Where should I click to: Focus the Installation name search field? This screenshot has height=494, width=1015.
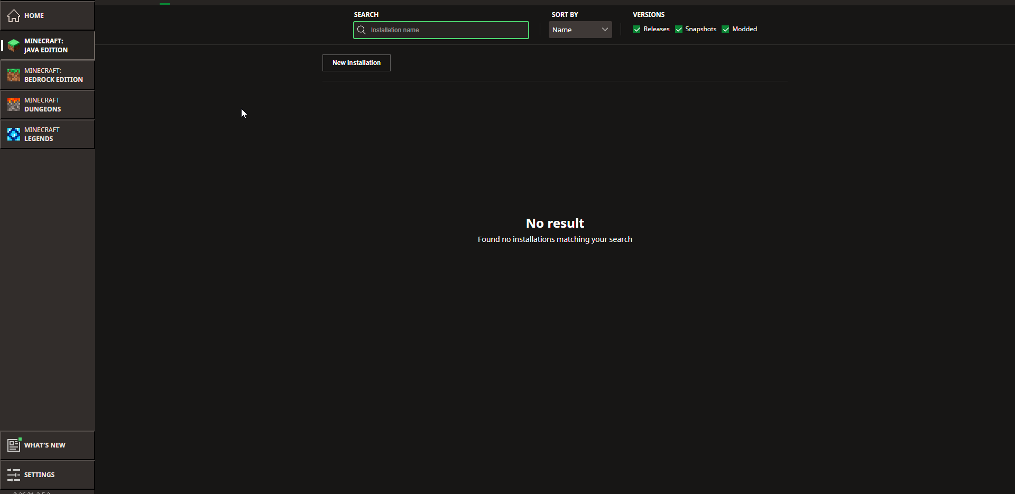441,30
